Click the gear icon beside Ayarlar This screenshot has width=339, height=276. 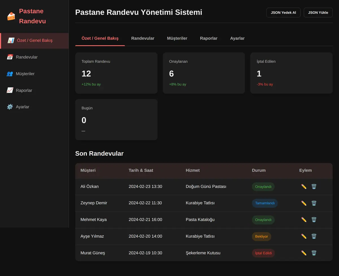pyautogui.click(x=10, y=107)
